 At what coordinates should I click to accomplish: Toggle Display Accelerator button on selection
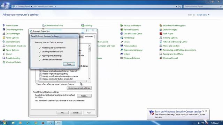pos(40,79)
